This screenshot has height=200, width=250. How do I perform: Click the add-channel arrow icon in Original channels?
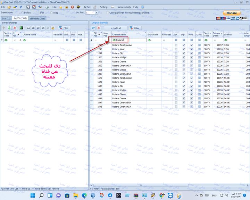[x=93, y=28]
